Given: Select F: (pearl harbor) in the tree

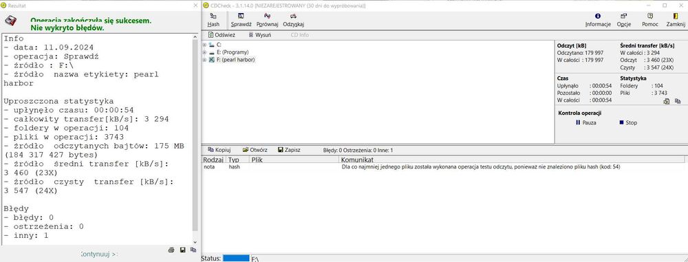Looking at the screenshot, I should tap(235, 60).
